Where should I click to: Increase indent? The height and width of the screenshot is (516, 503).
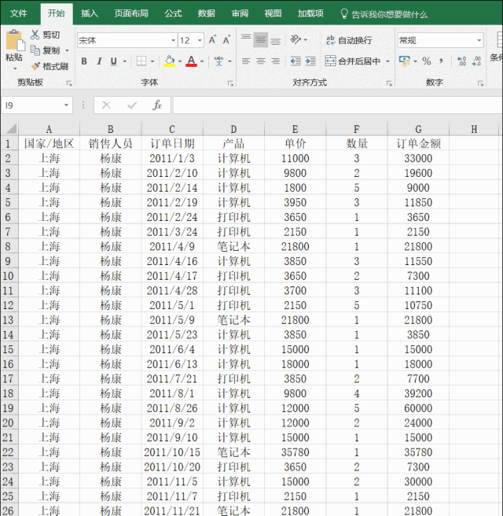310,61
